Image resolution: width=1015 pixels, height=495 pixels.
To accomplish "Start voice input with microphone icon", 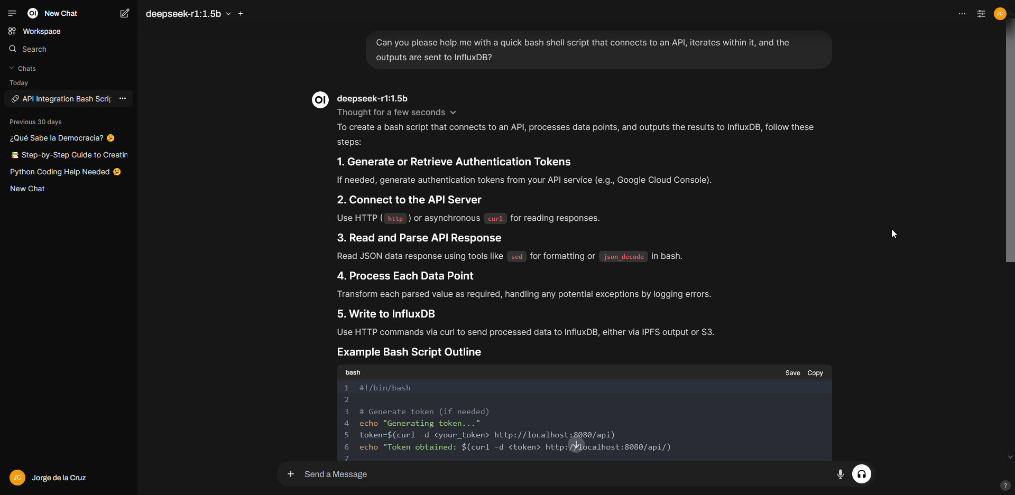I will (x=841, y=474).
